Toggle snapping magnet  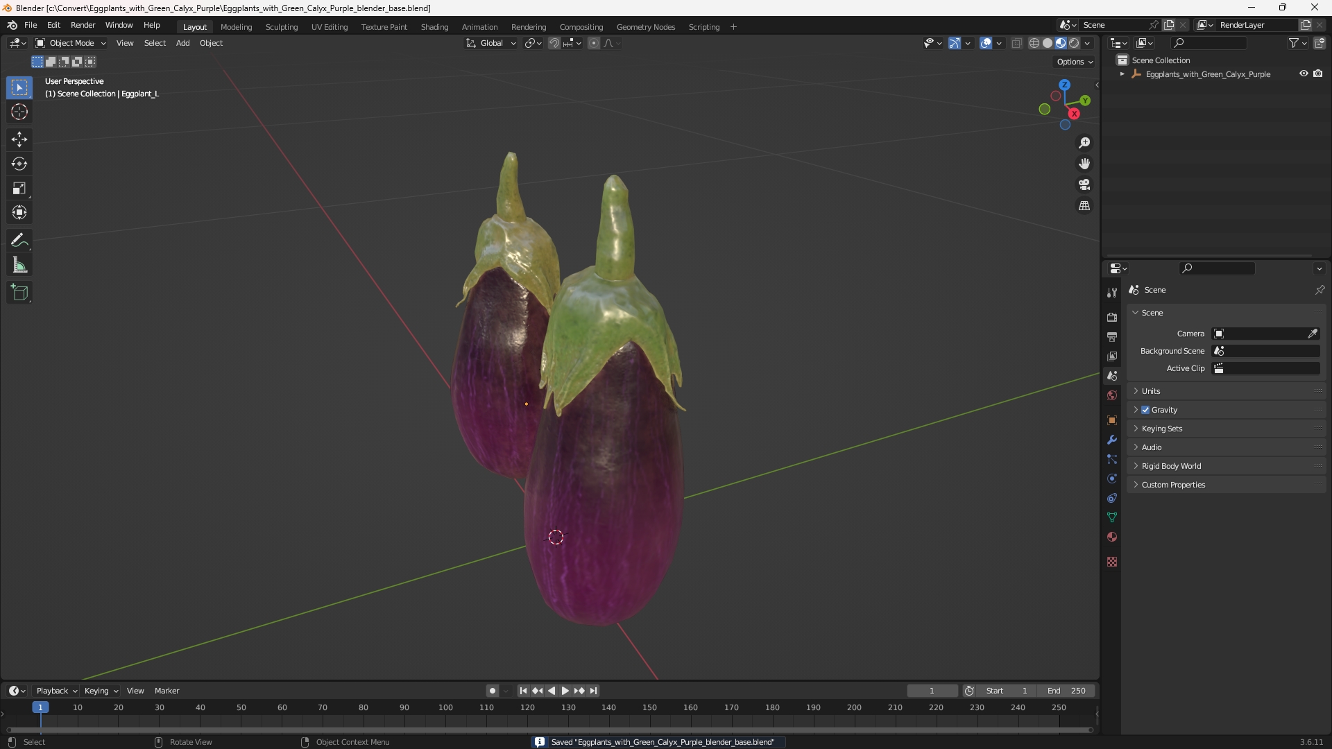coord(554,43)
